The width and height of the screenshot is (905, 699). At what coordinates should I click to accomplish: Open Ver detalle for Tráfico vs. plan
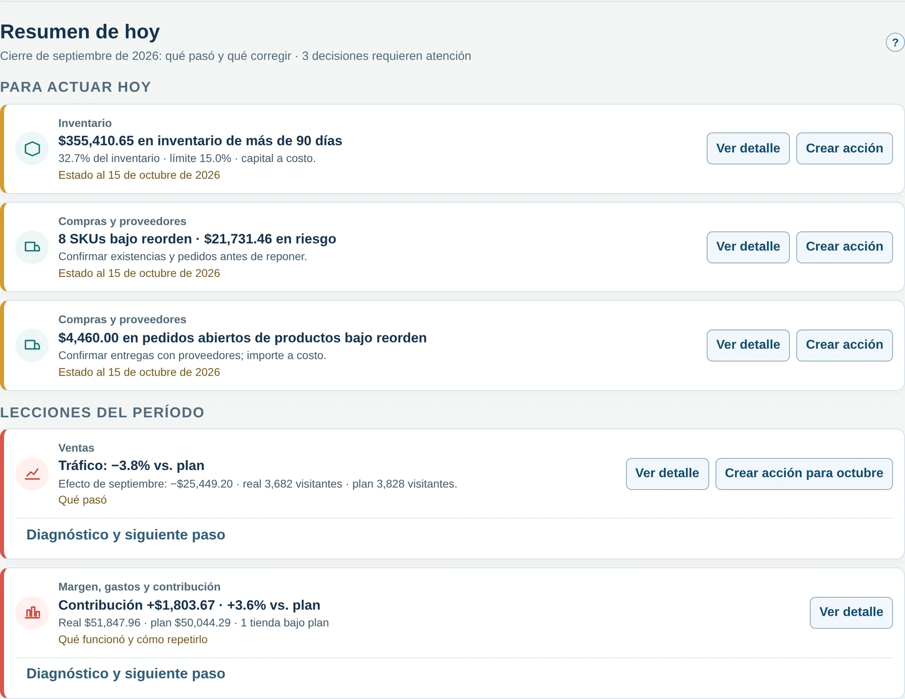tap(667, 474)
